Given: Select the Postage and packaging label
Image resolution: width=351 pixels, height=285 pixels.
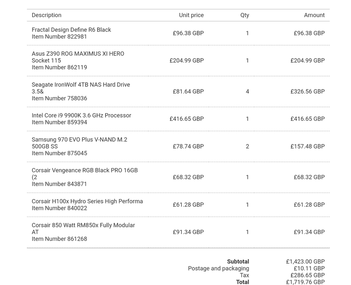Looking at the screenshot, I should (218, 268).
